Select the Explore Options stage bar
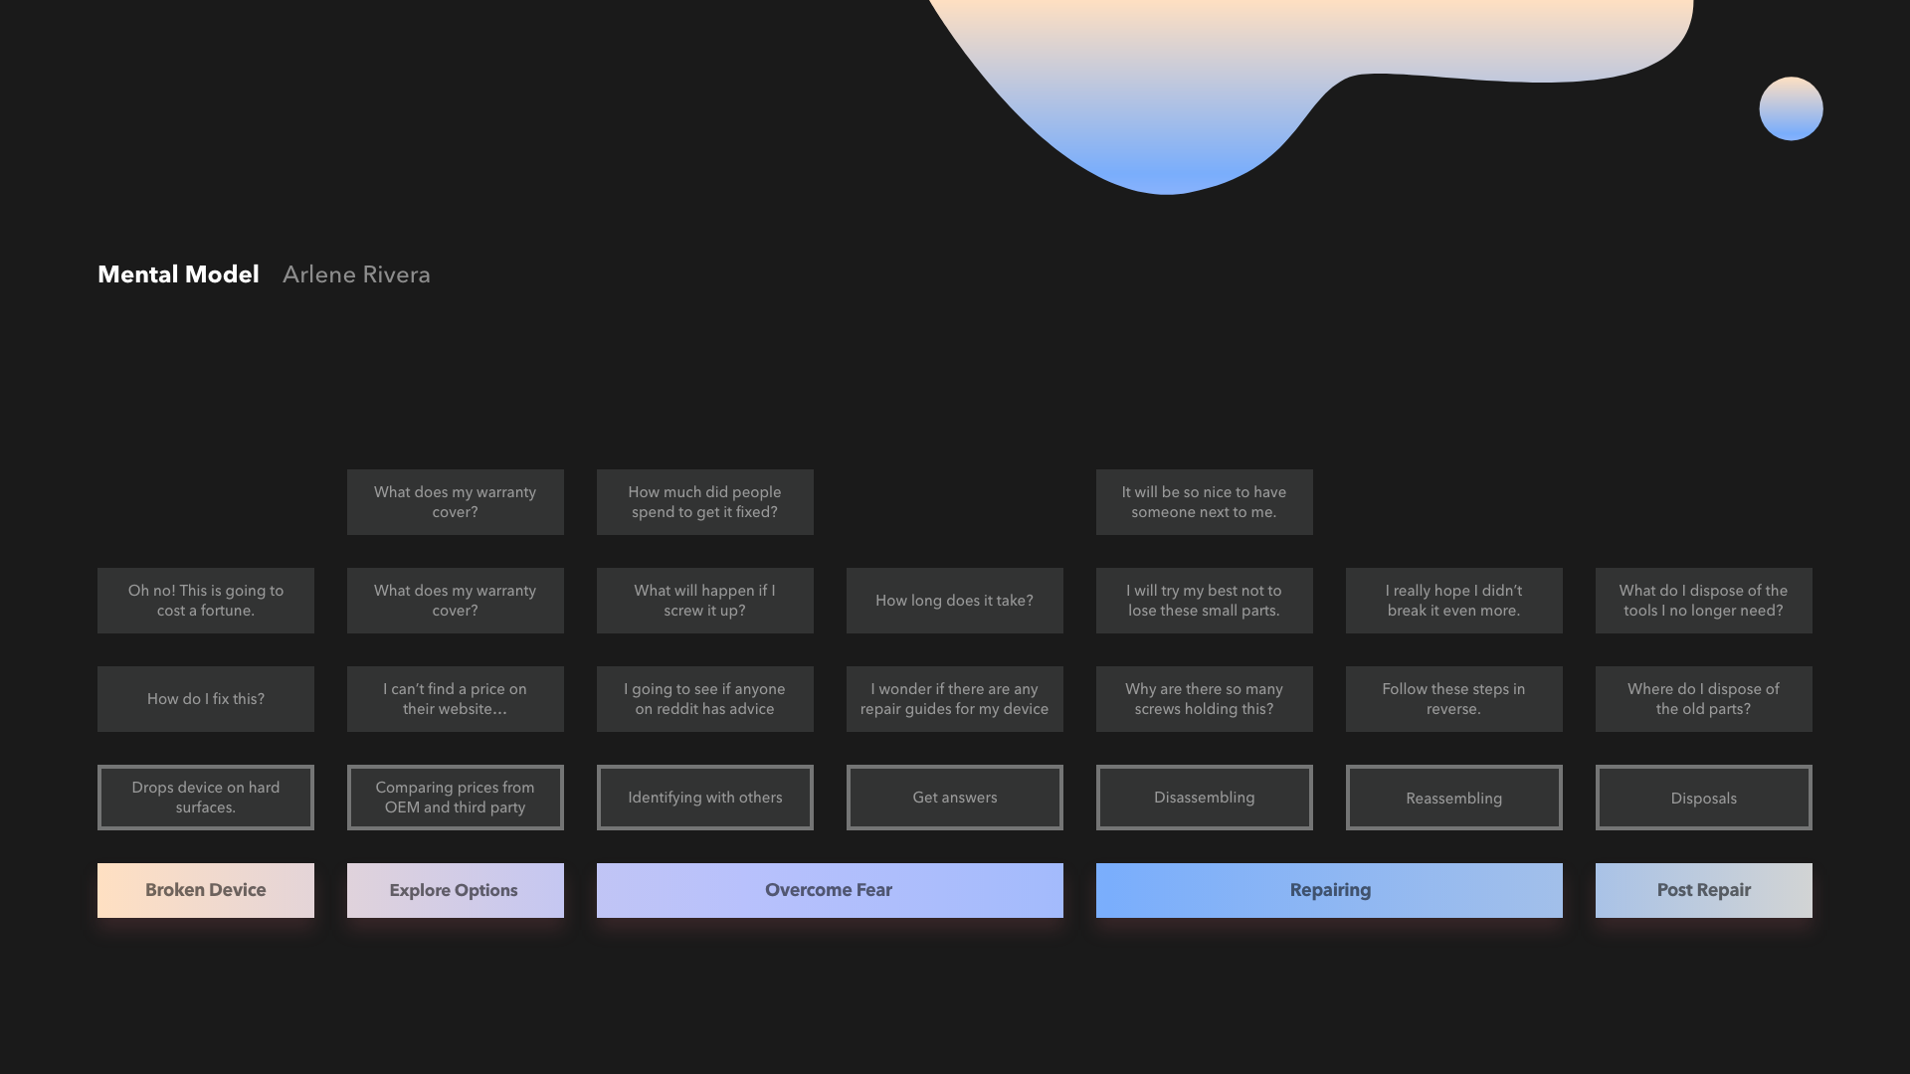The image size is (1910, 1074). point(455,890)
